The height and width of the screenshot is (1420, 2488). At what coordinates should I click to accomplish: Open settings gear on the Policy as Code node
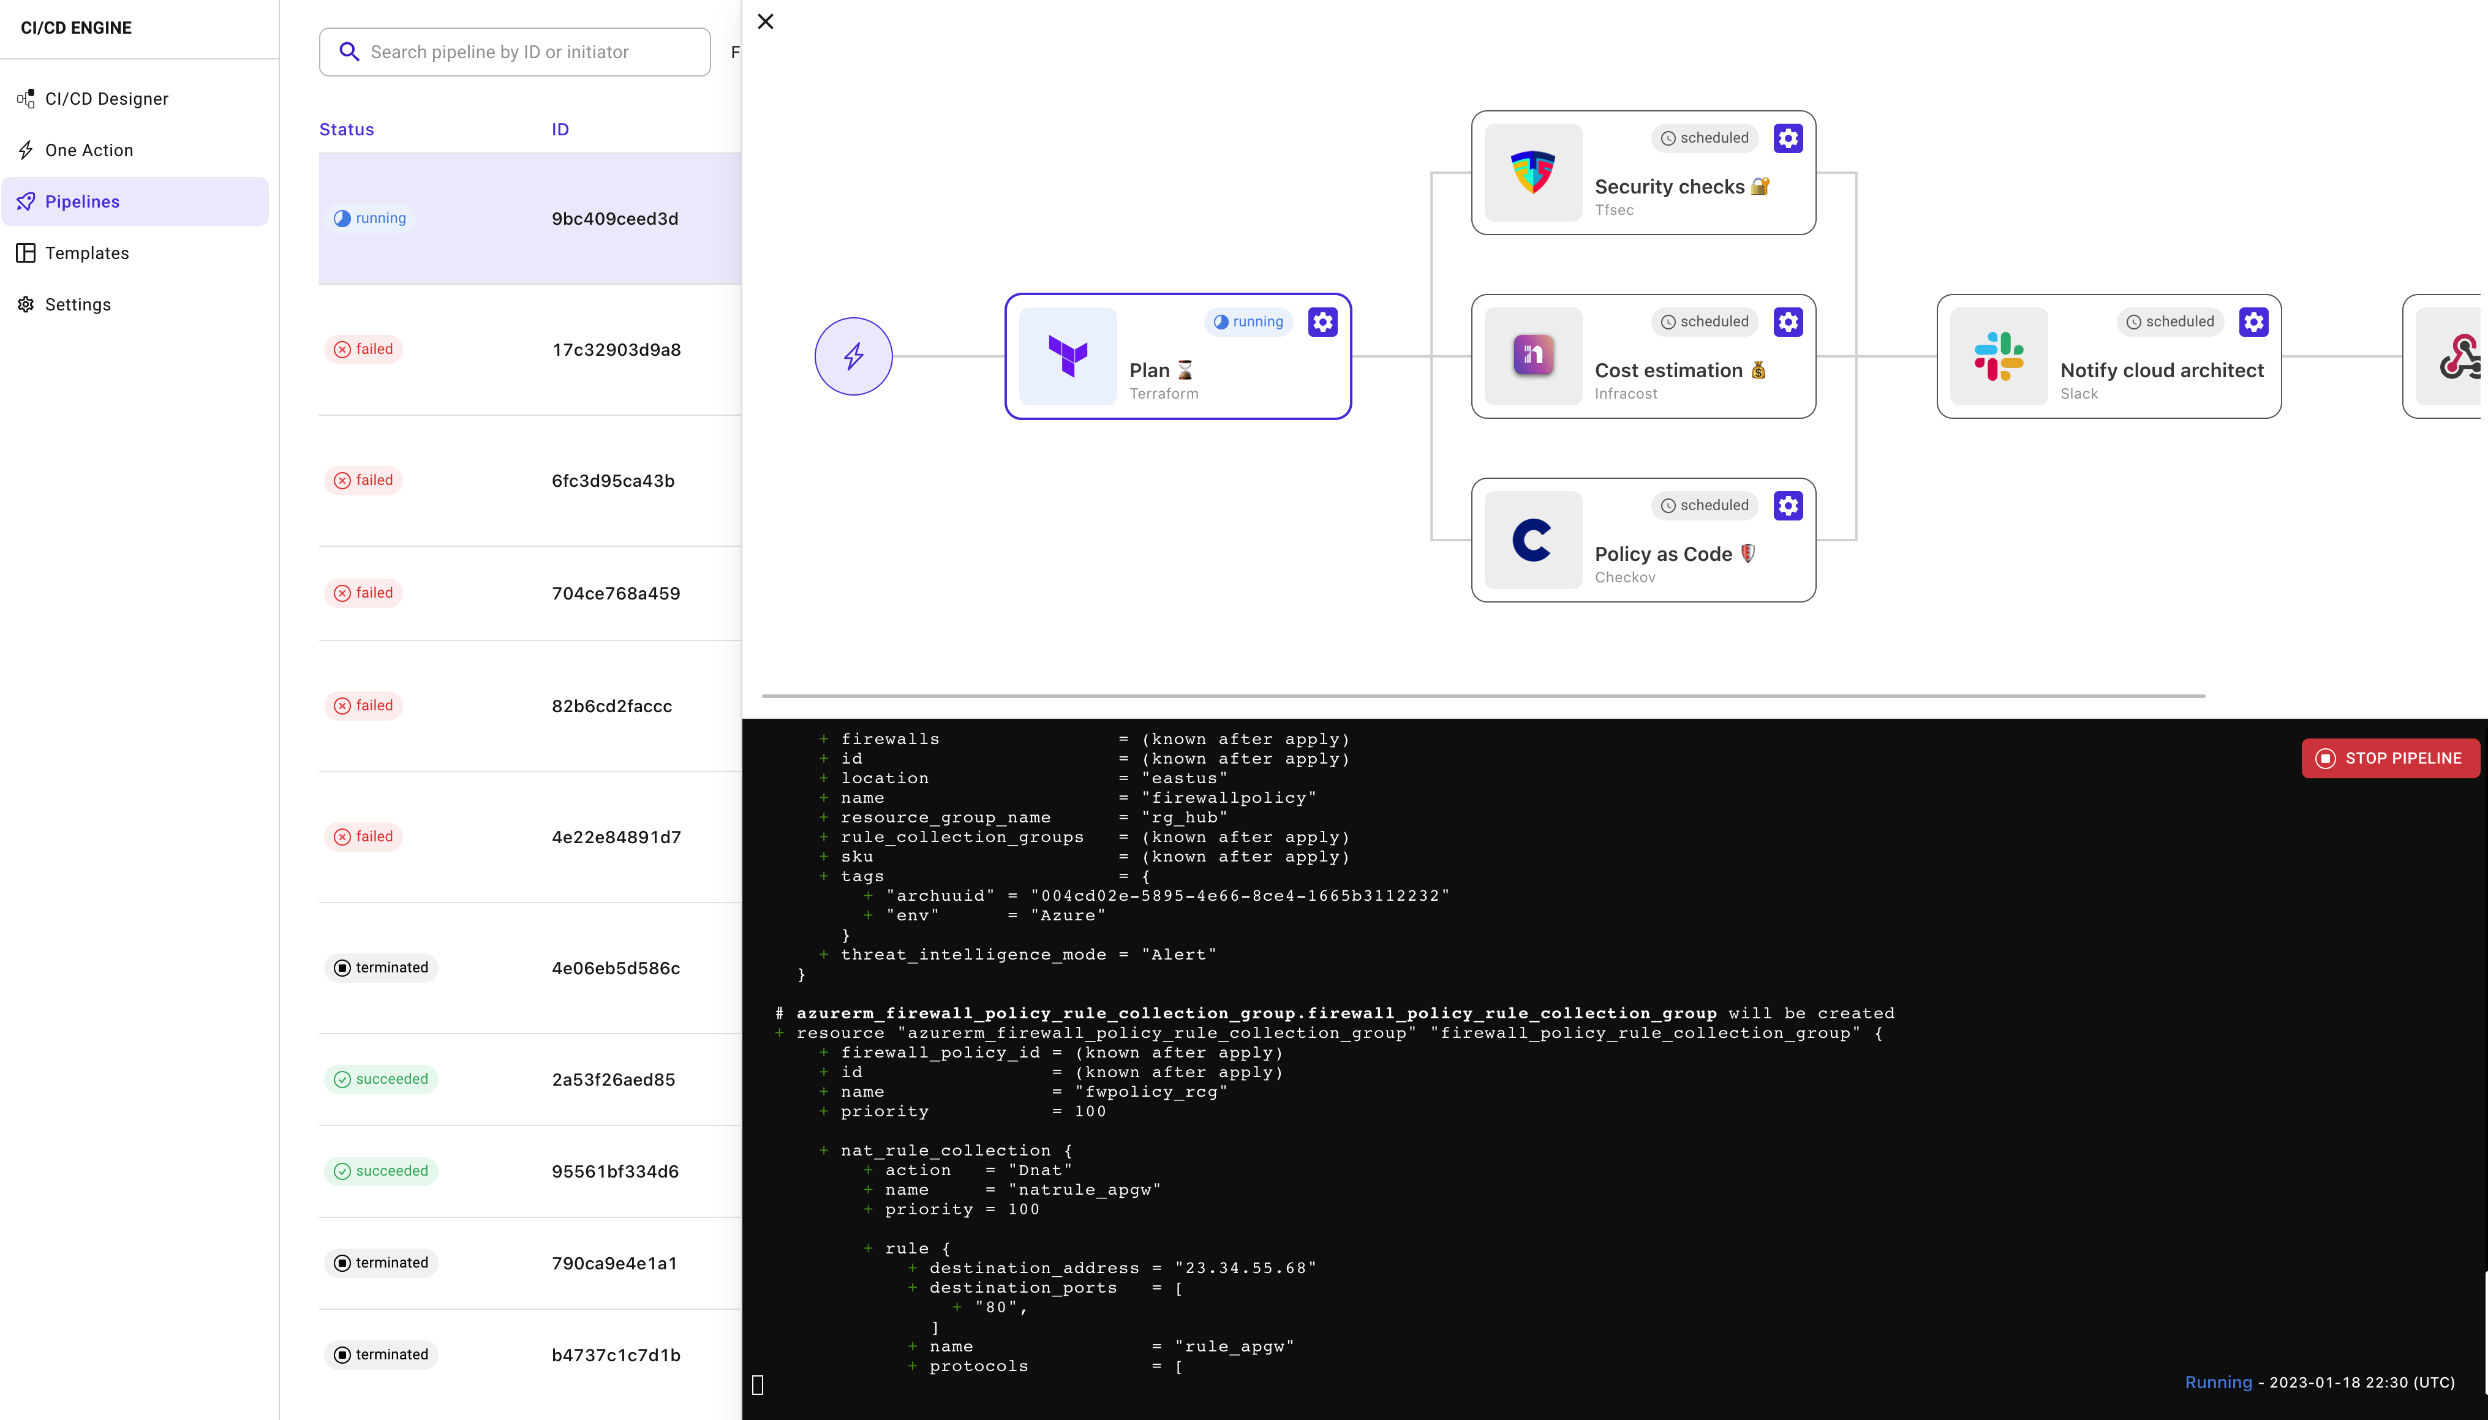click(1789, 505)
